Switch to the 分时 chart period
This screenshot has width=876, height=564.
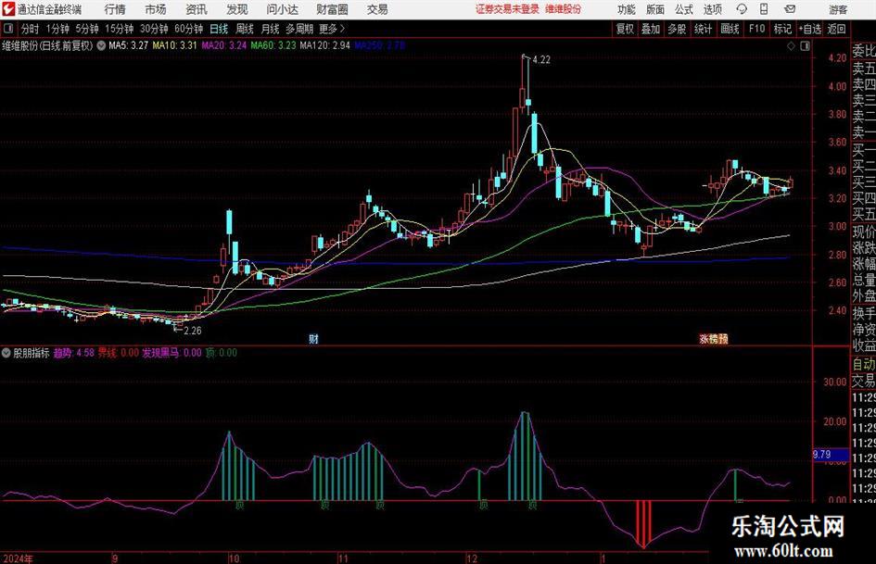click(x=31, y=29)
